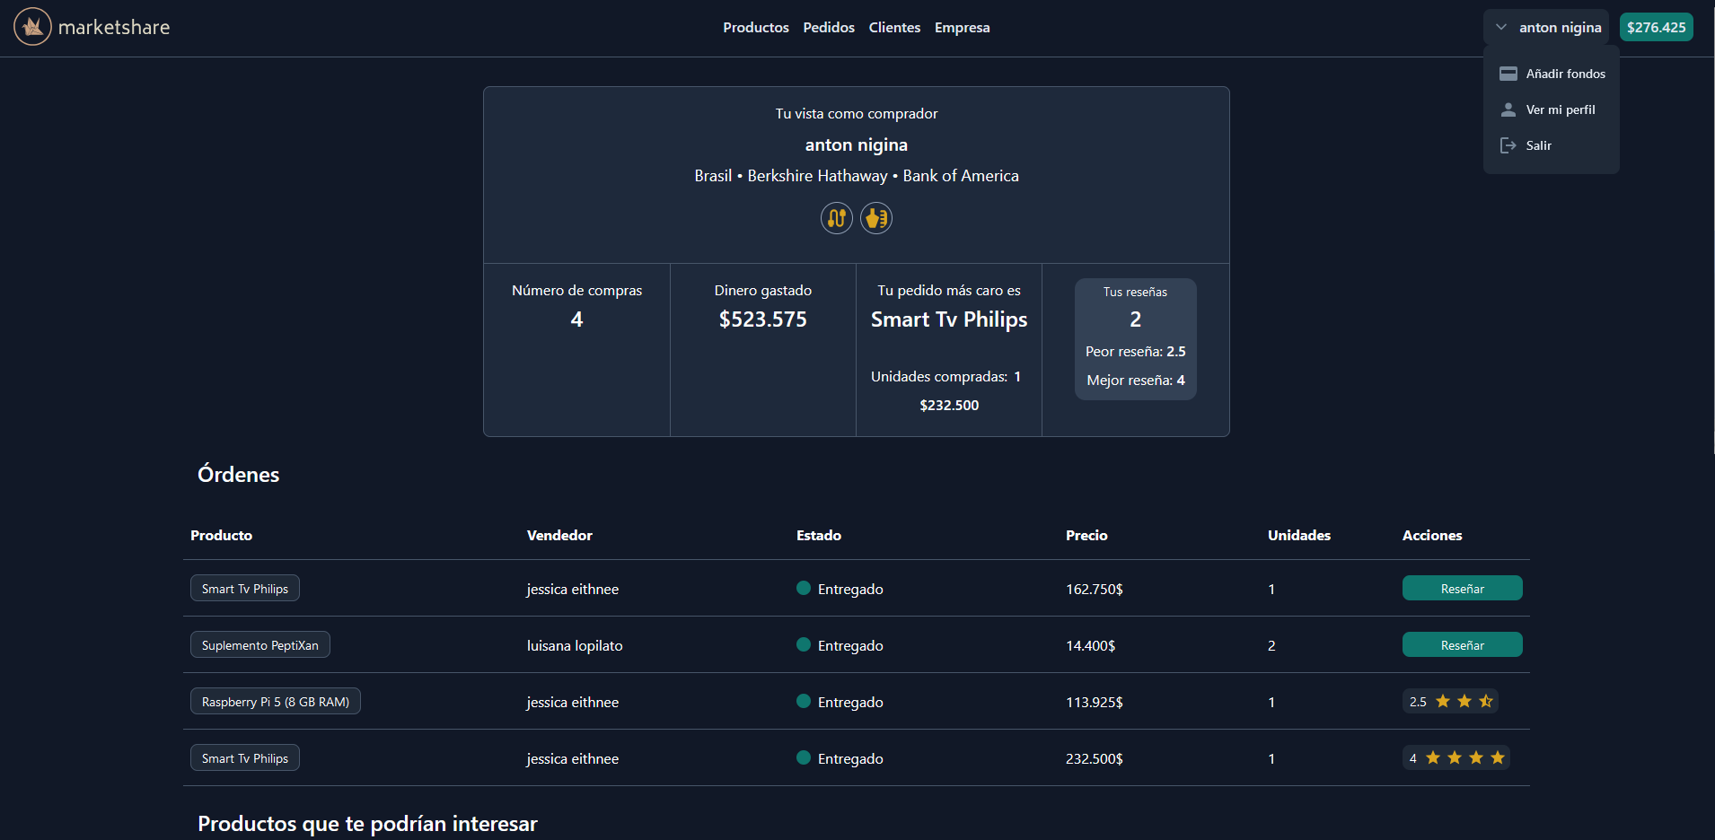Screen dimensions: 1715x840
Task: Click Productos que te podrían interesar heading
Action: (367, 823)
